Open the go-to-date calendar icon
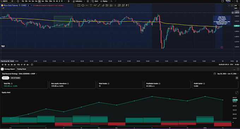 coord(32,65)
